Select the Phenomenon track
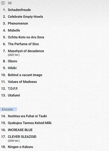The width and height of the screenshot is (109, 151). pos(18,24)
